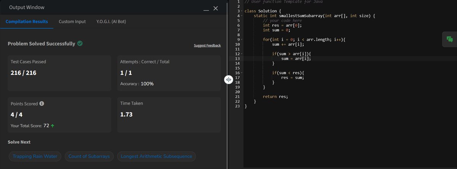Switch to Compilation Results tab

(x=27, y=22)
